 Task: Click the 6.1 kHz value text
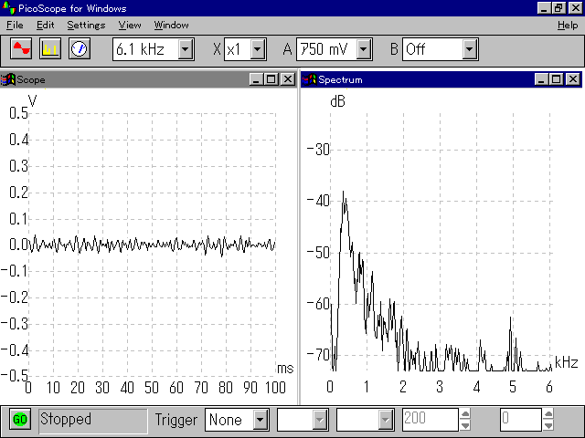[140, 49]
